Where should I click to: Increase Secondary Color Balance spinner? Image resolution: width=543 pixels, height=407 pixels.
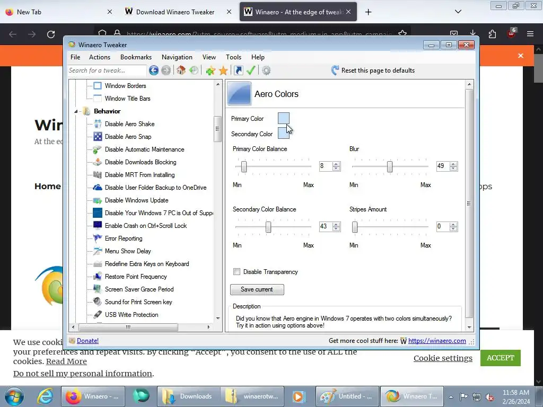pyautogui.click(x=336, y=224)
